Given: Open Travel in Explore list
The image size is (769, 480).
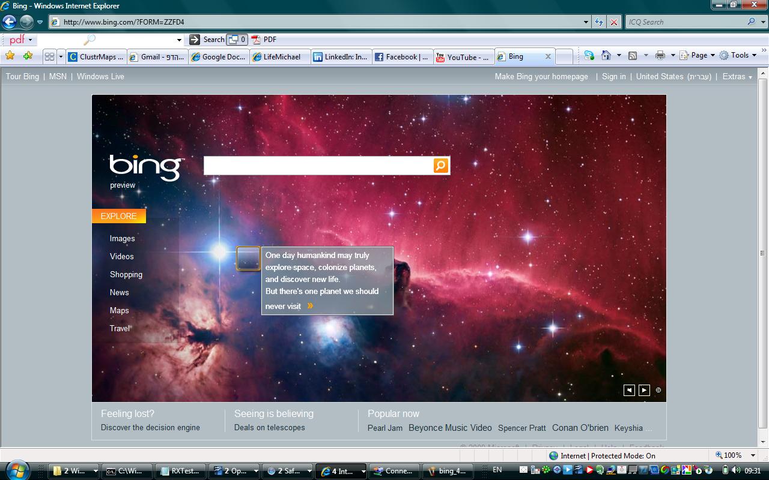Looking at the screenshot, I should [x=120, y=328].
